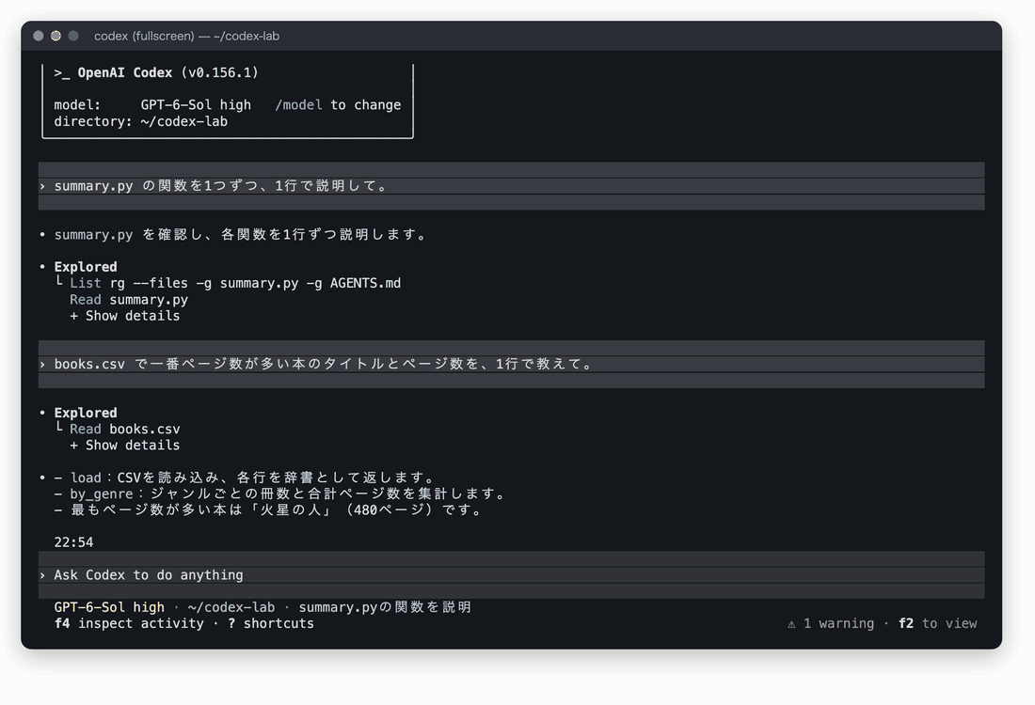The height and width of the screenshot is (705, 1035).
Task: Click the '>_ OpenAI Codex (v0.156.1)' header
Action: [x=156, y=72]
